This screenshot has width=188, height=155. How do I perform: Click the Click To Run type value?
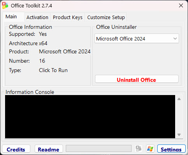53,70
